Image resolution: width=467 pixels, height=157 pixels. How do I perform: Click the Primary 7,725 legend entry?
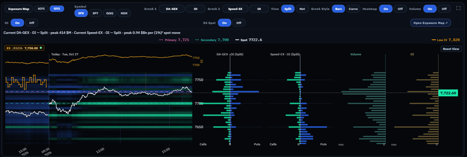point(174,40)
